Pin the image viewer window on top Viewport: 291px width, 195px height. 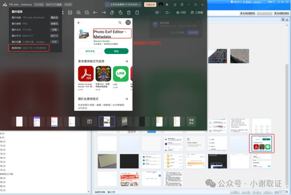(182, 5)
